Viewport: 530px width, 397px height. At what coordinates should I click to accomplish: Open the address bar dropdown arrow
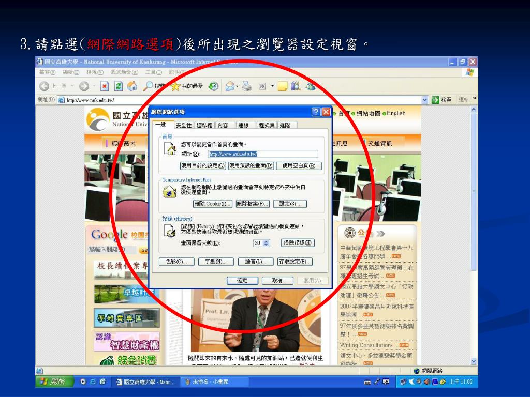[x=425, y=100]
